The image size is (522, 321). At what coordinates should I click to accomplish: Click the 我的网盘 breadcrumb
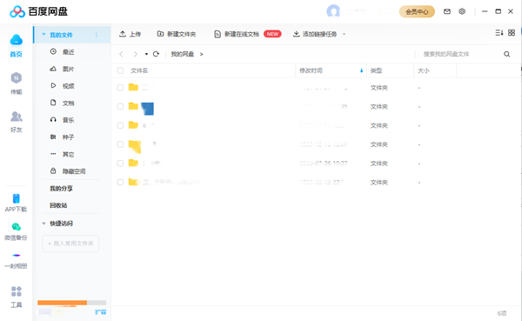click(x=183, y=54)
